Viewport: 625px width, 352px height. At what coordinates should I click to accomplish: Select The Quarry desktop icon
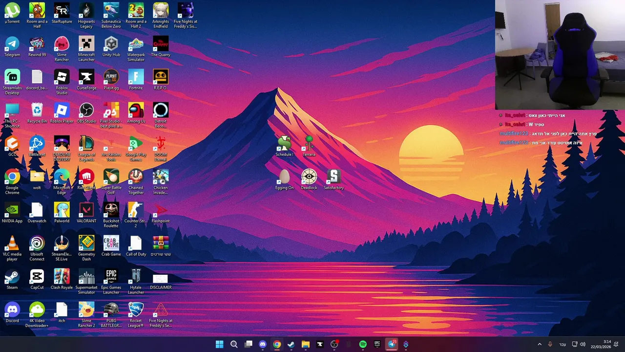click(161, 47)
